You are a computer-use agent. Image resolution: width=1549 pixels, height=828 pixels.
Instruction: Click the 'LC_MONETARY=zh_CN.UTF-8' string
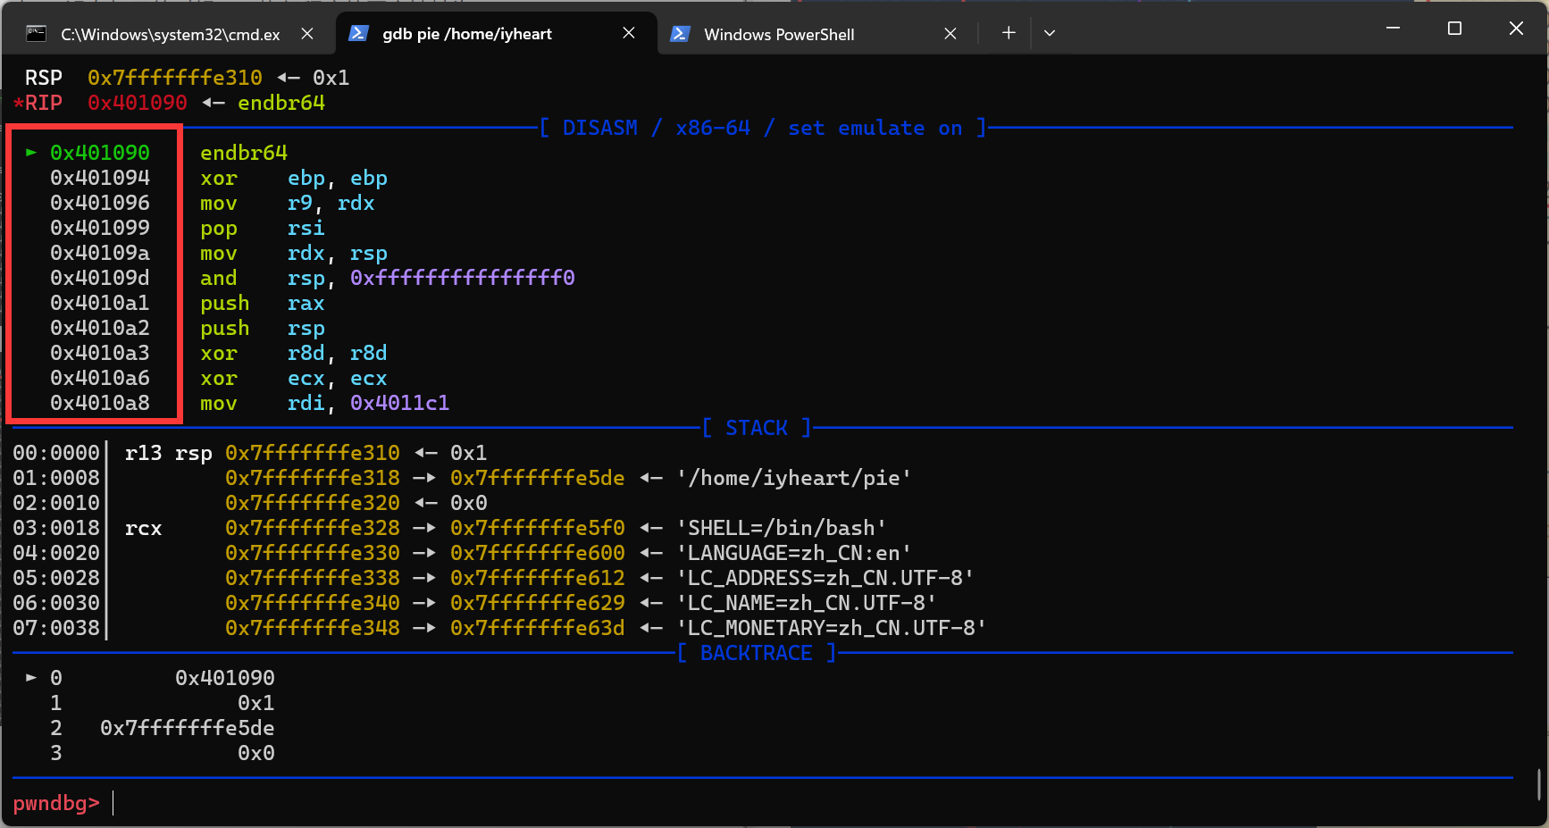coord(832,628)
